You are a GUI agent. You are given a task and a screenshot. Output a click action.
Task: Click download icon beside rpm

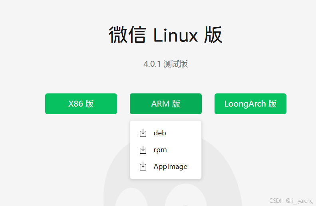pyautogui.click(x=143, y=150)
